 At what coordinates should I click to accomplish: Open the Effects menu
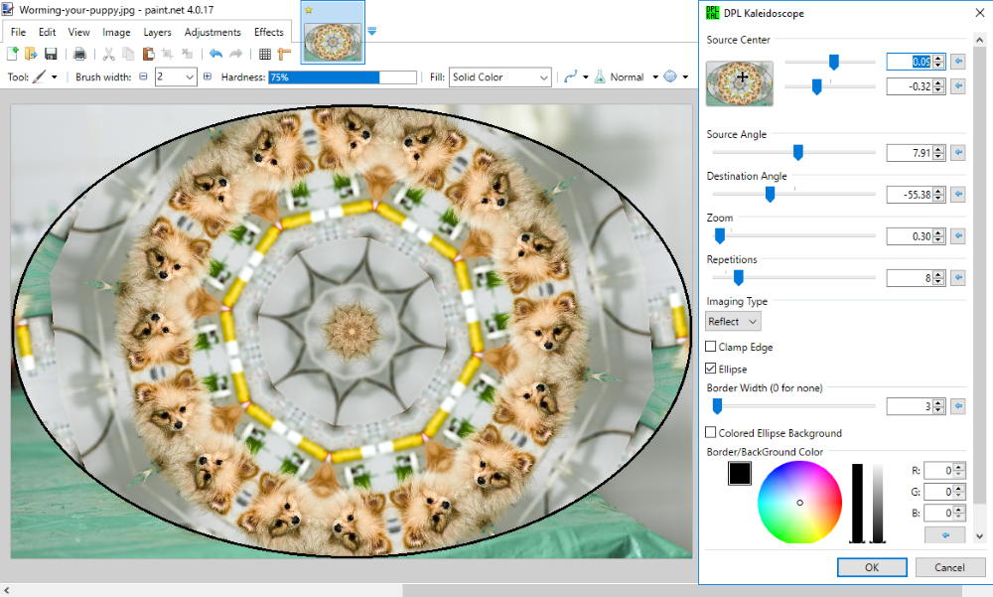coord(268,32)
